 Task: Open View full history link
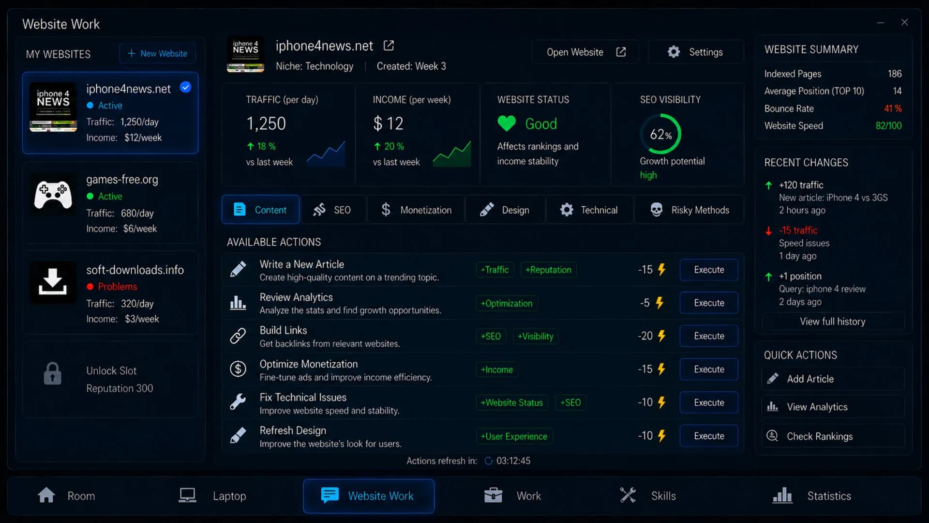pos(833,322)
